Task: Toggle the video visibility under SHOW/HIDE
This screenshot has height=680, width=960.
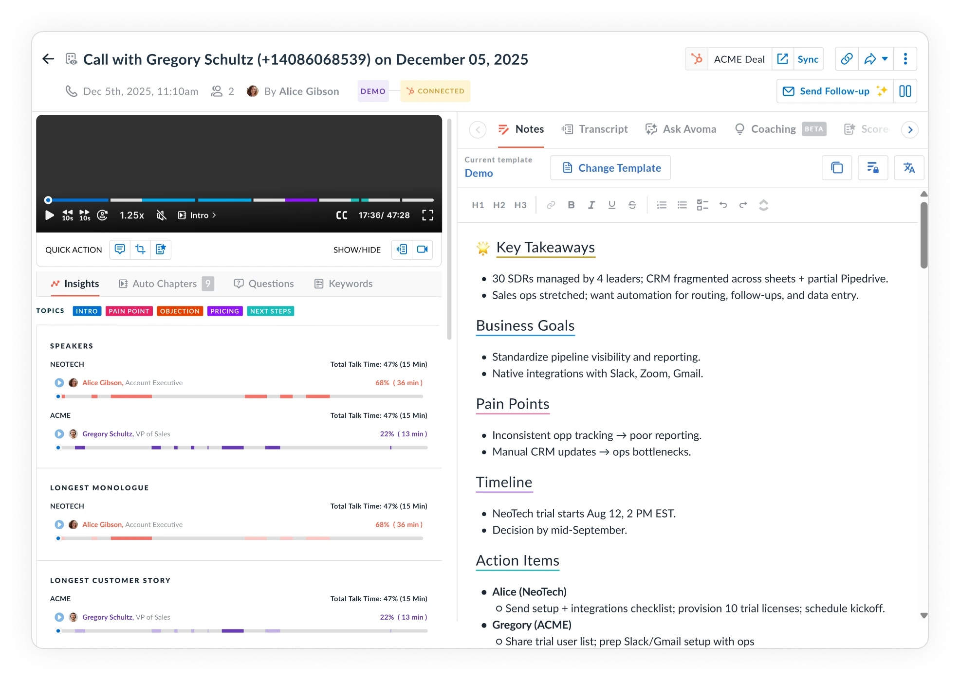Action: click(x=423, y=250)
